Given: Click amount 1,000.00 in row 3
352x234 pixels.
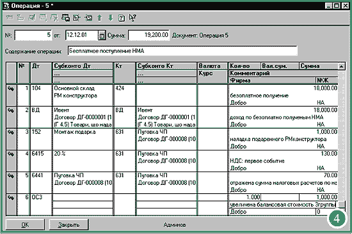Looking at the screenshot, I should coord(326,132).
